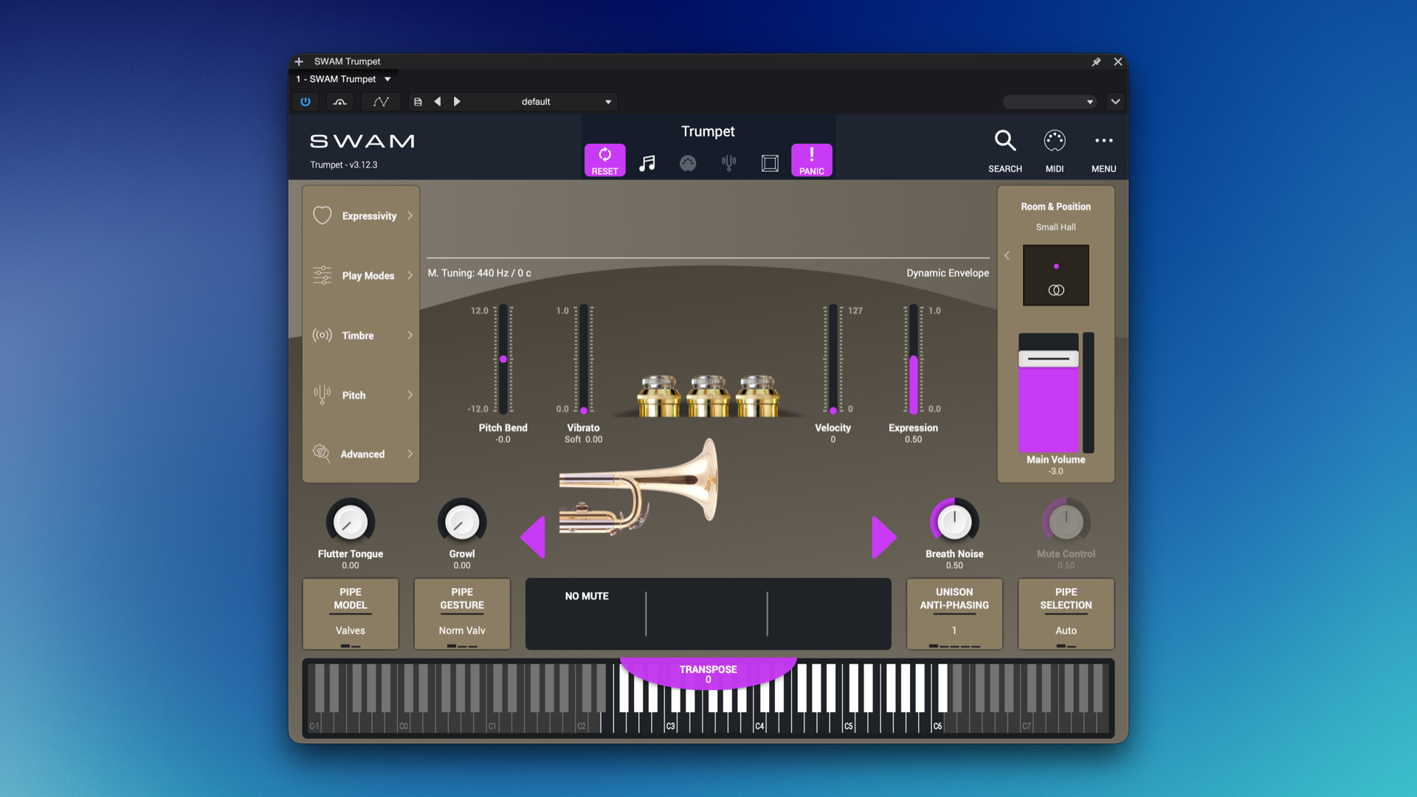Open the empty dropdown at top right

click(1049, 102)
